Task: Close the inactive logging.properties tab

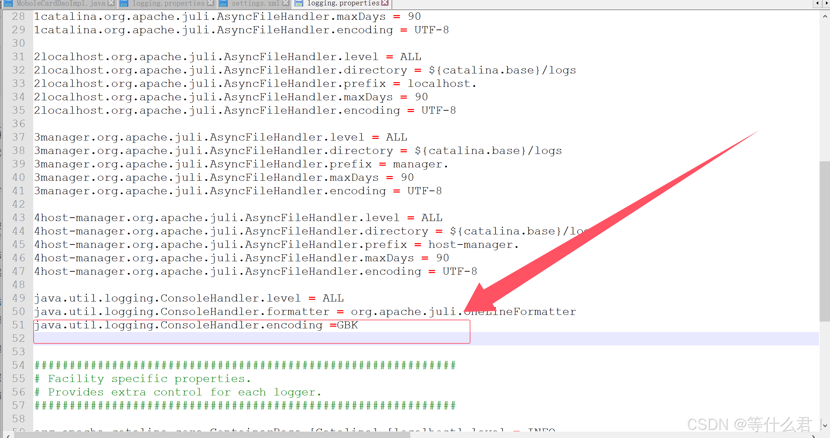Action: point(211,3)
